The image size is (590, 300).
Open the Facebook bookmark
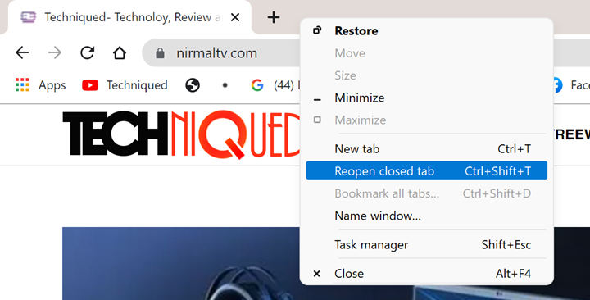(571, 85)
